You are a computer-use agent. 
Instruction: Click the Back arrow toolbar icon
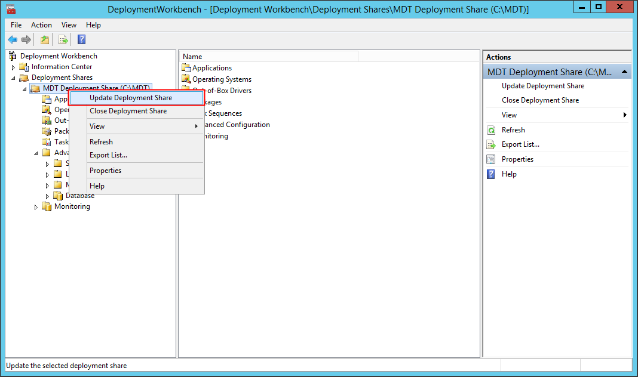click(x=13, y=40)
